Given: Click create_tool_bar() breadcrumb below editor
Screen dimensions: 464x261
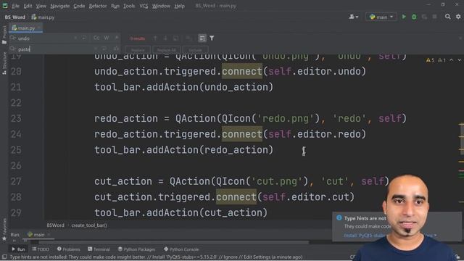Looking at the screenshot, I should click(x=89, y=225).
